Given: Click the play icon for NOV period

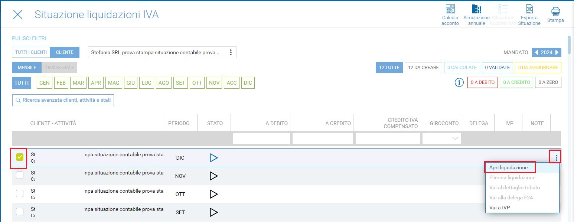Looking at the screenshot, I should pyautogui.click(x=213, y=176).
